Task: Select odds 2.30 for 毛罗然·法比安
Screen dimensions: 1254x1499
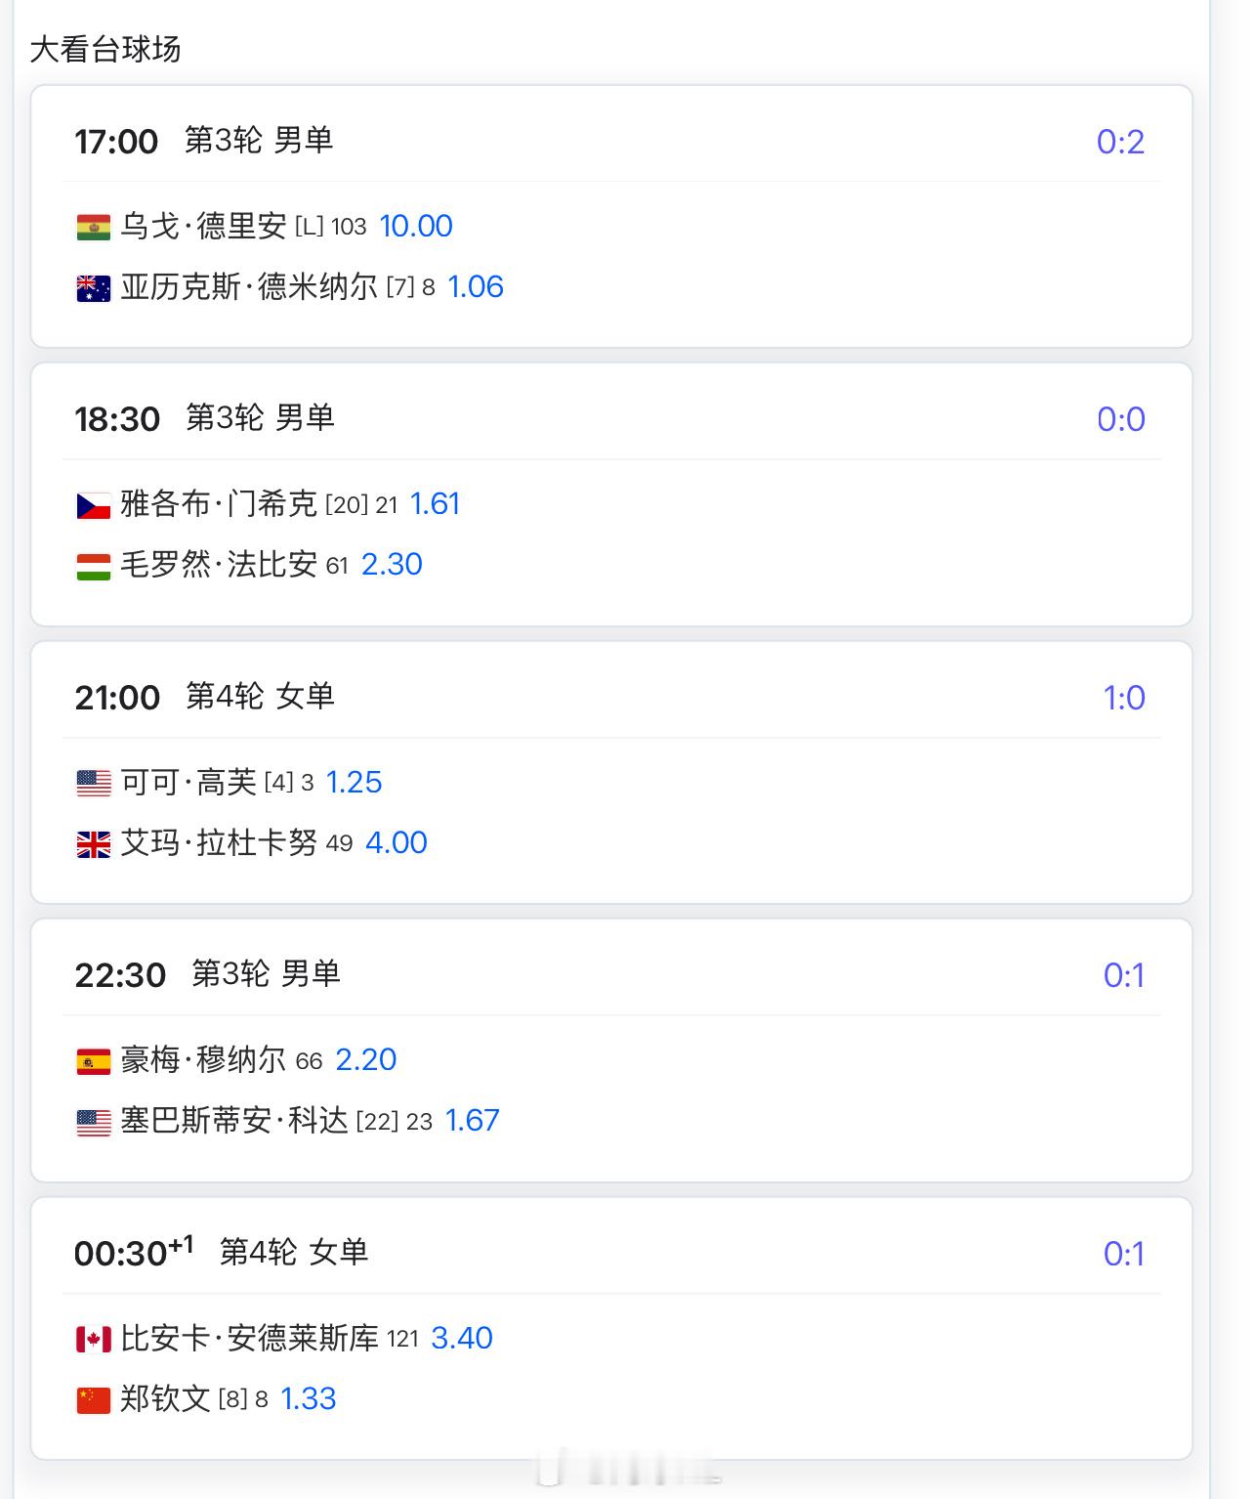Action: pos(392,564)
